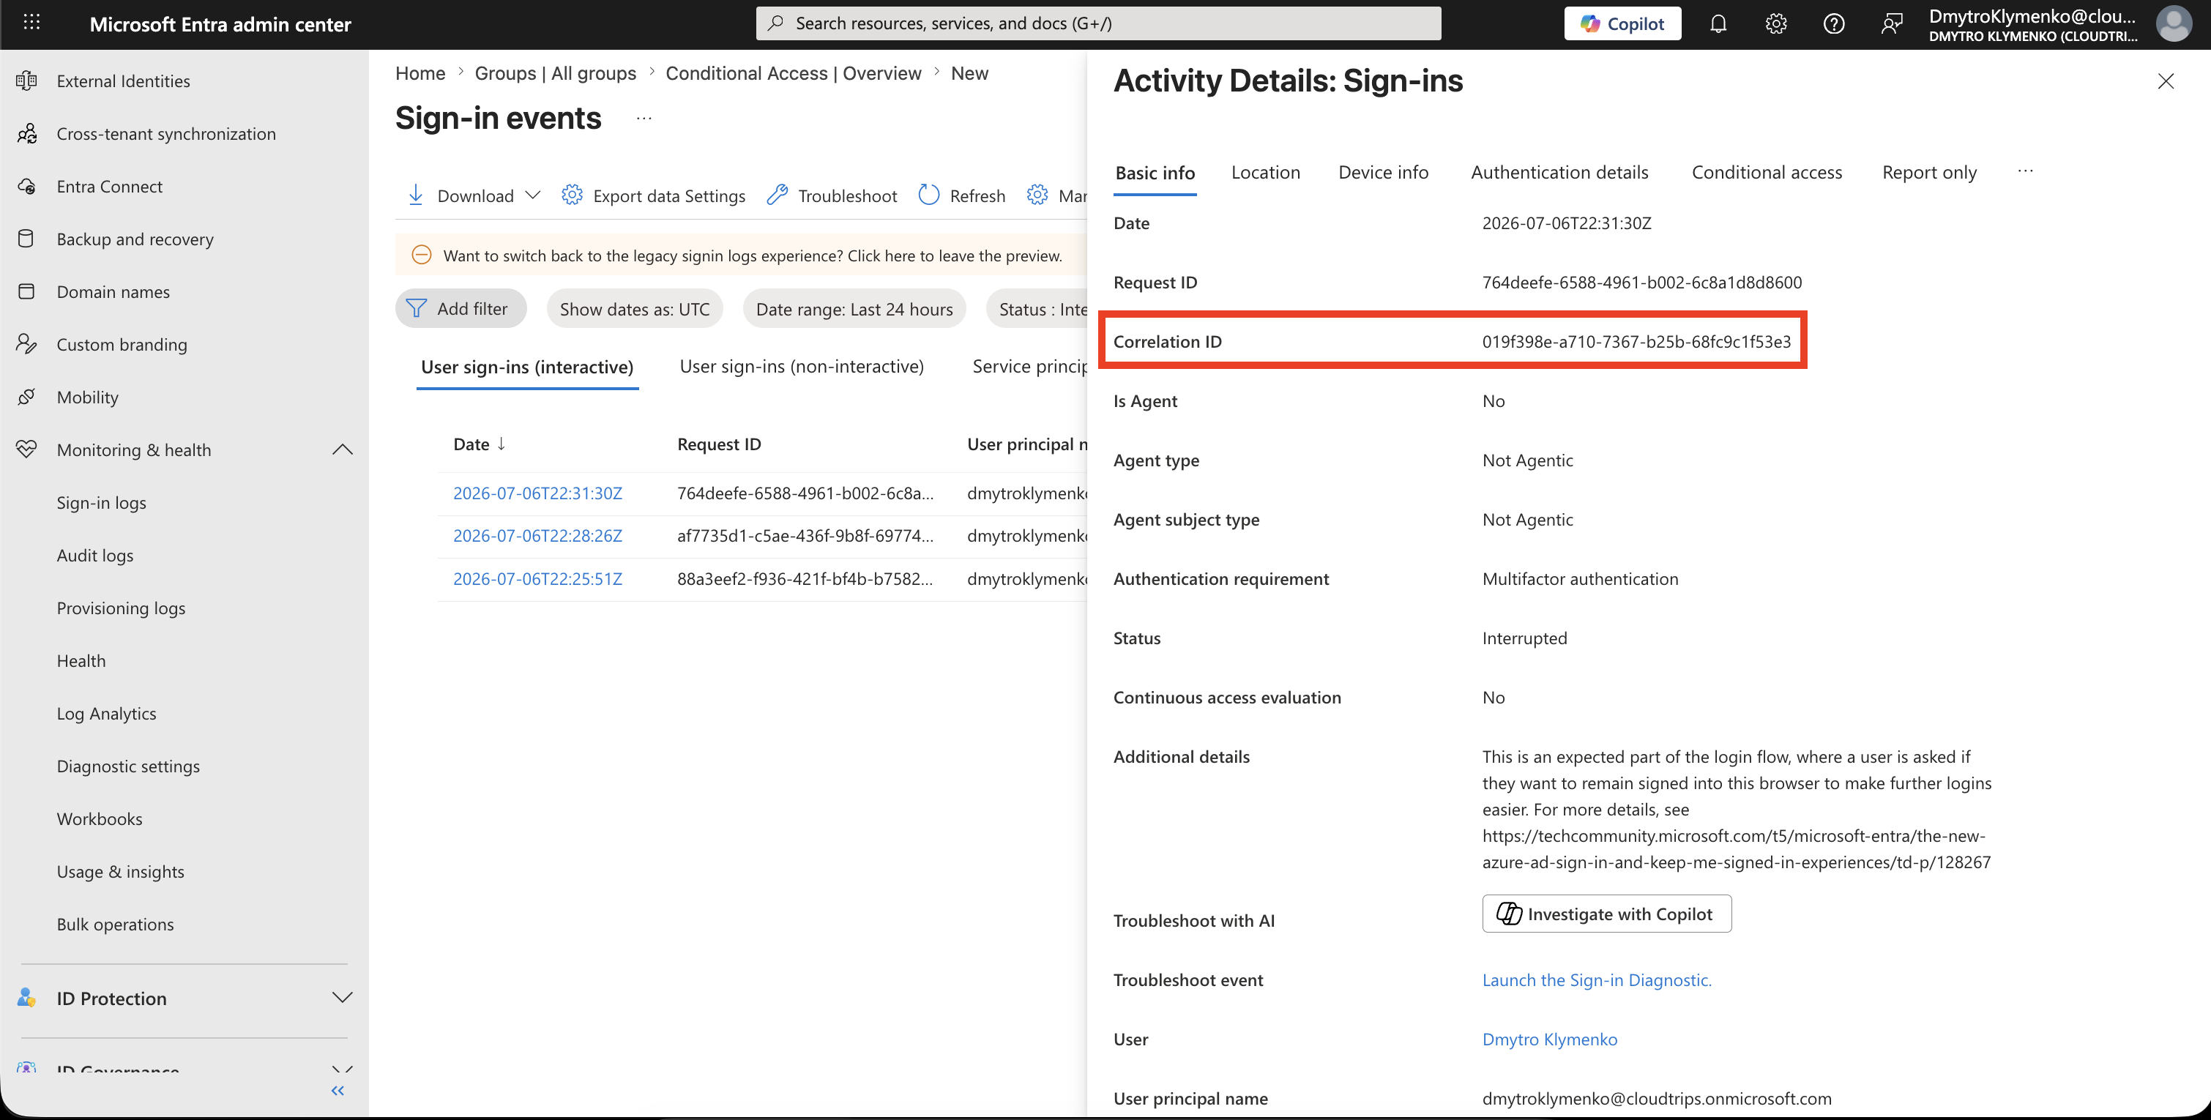Go to Conditional Access | Overview breadcrumb
This screenshot has width=2211, height=1120.
(x=793, y=73)
